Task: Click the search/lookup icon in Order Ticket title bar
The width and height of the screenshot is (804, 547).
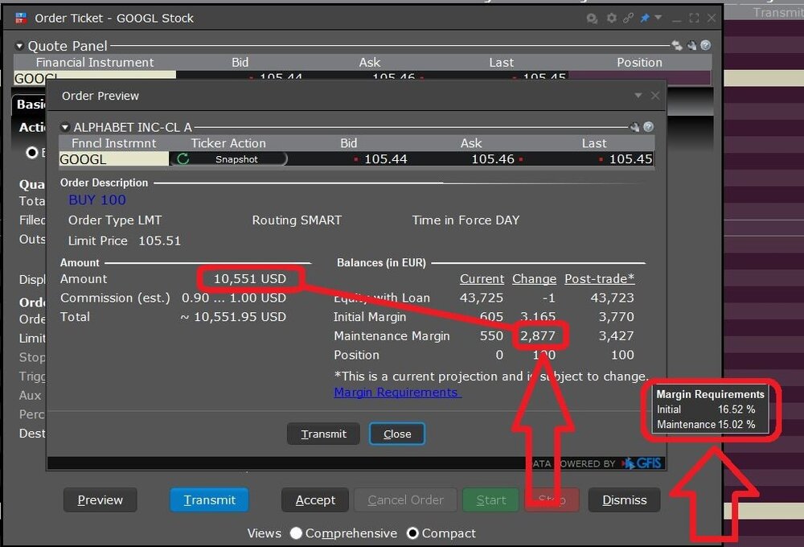Action: (x=592, y=19)
